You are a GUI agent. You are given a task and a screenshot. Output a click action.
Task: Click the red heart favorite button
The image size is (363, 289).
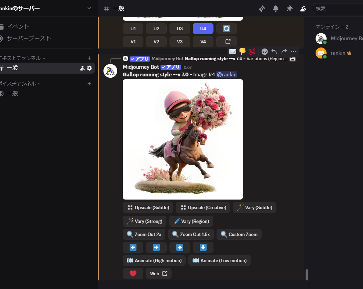point(133,274)
